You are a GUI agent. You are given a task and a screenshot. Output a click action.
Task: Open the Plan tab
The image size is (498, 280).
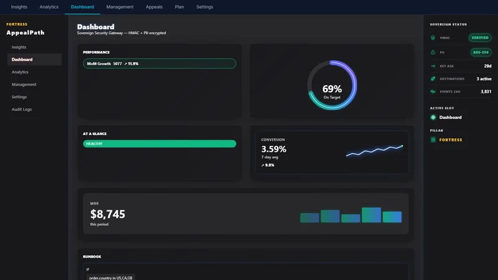179,7
